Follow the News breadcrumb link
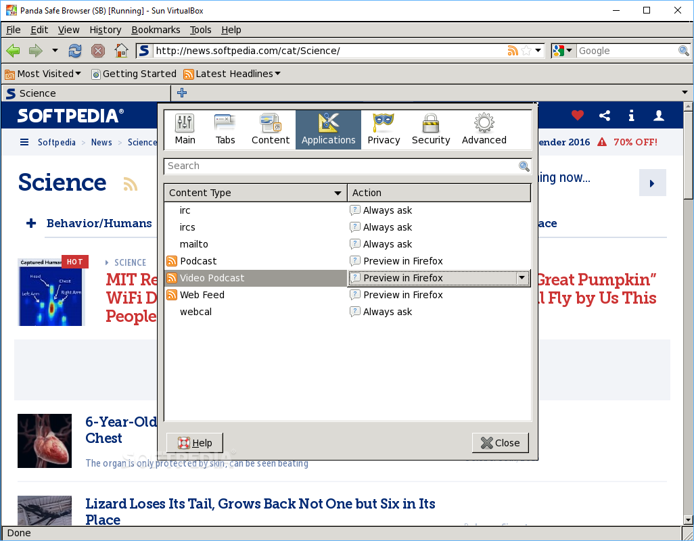The image size is (694, 541). coord(101,142)
